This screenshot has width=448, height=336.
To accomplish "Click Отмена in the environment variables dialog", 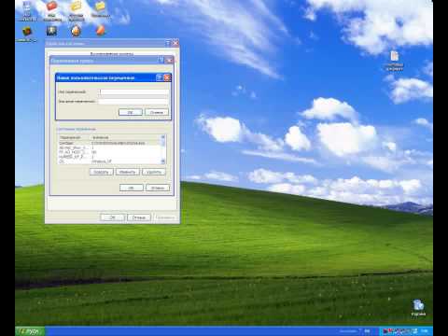I will 158,188.
